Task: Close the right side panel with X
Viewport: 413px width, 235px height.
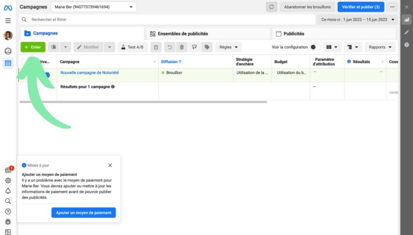Action: click(x=407, y=7)
